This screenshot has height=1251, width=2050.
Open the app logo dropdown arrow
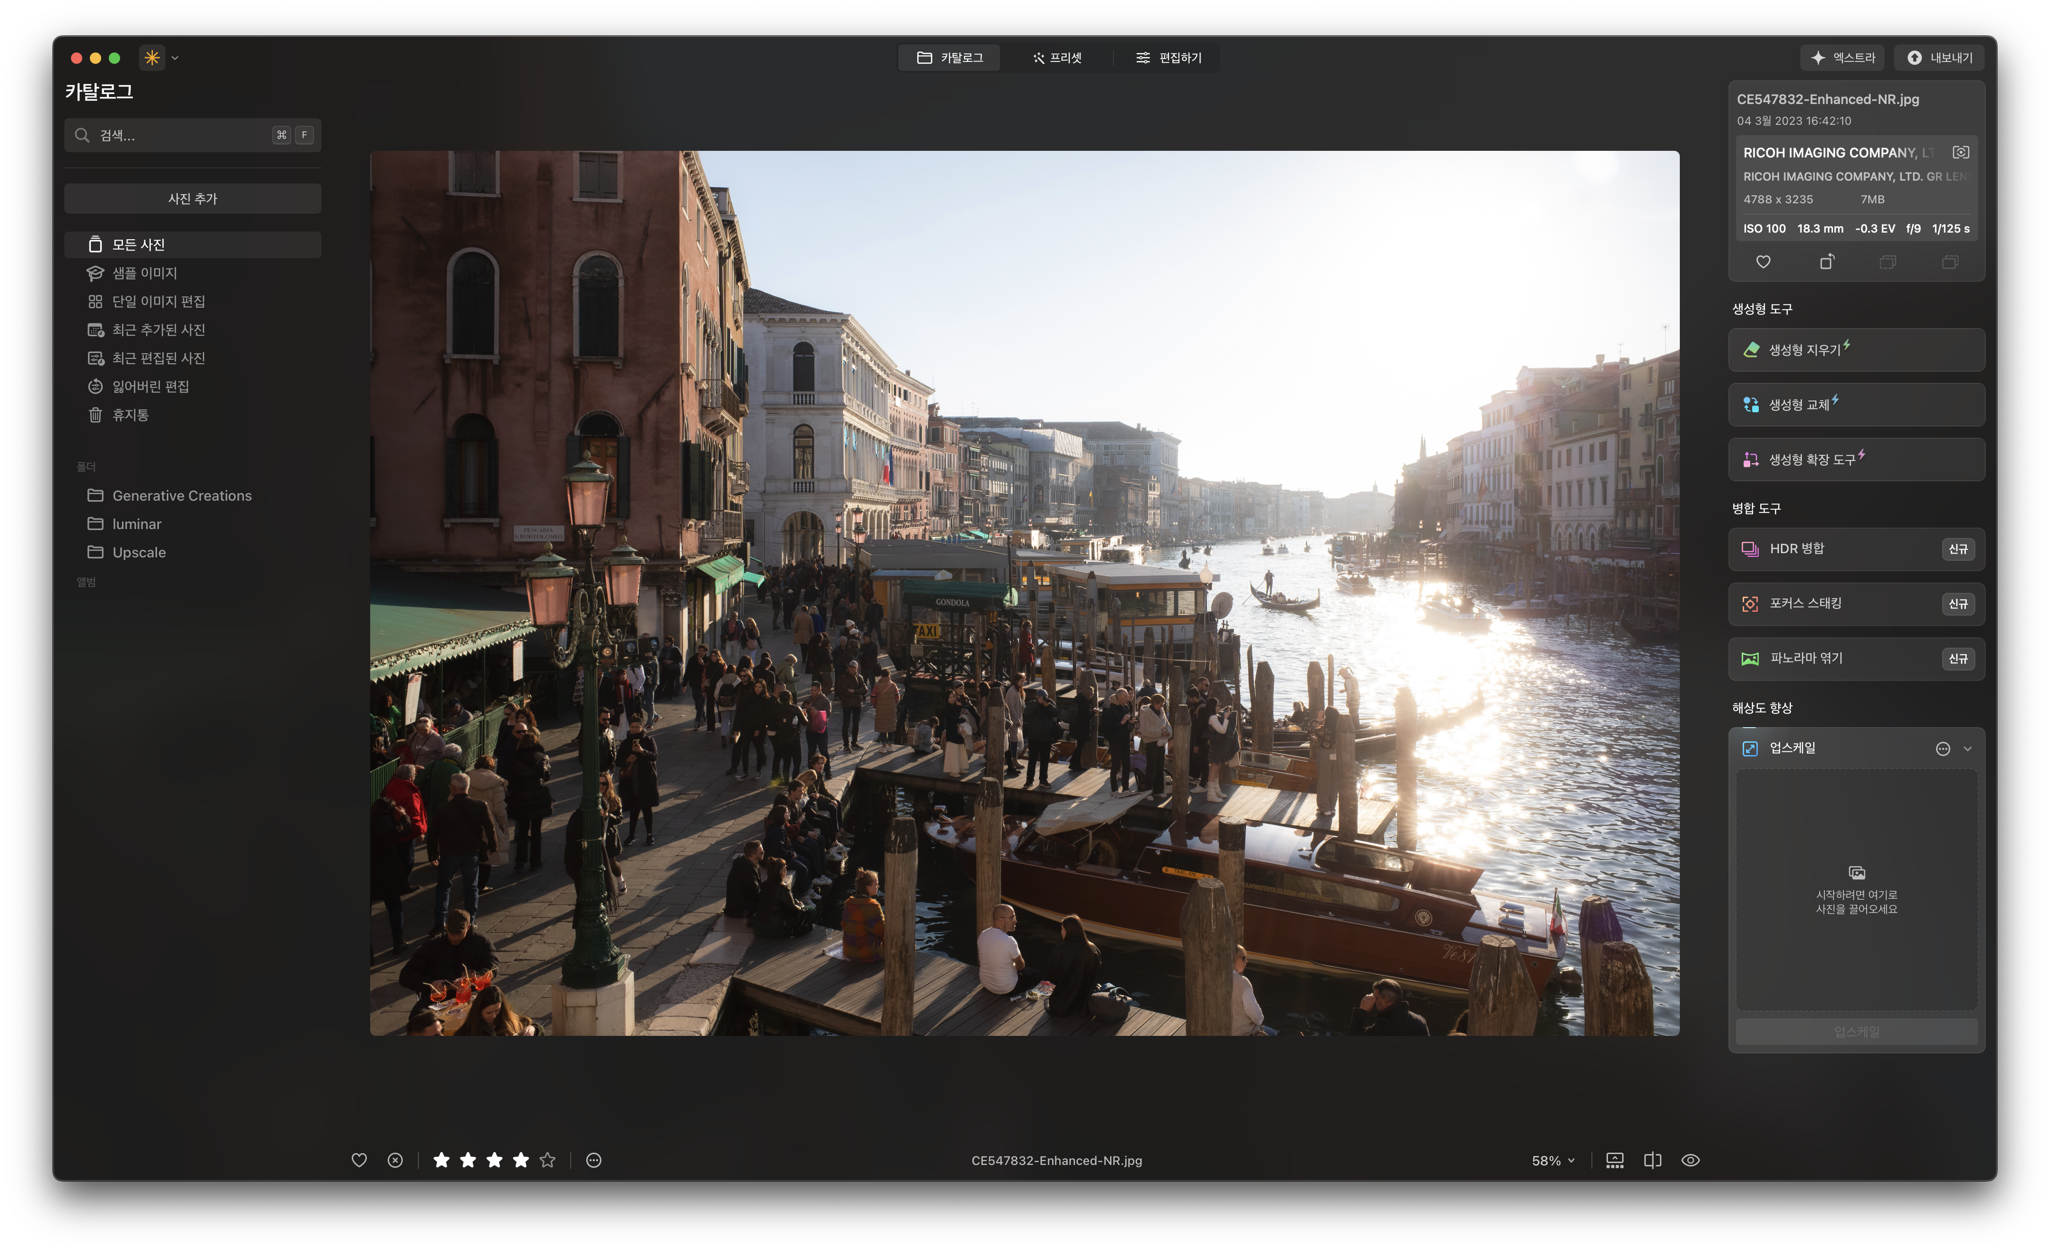tap(175, 58)
